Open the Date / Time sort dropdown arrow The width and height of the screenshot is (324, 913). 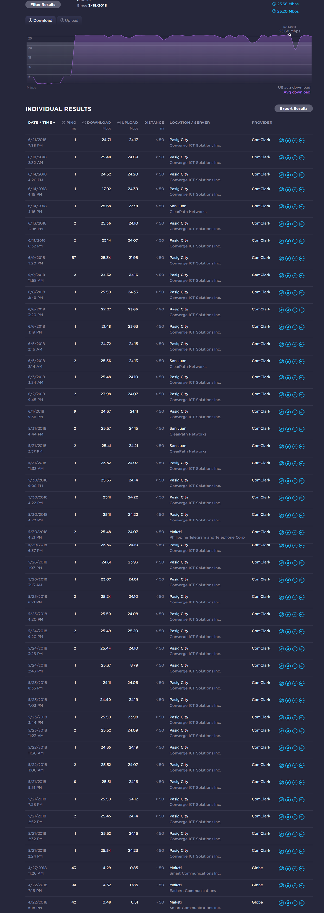click(54, 123)
